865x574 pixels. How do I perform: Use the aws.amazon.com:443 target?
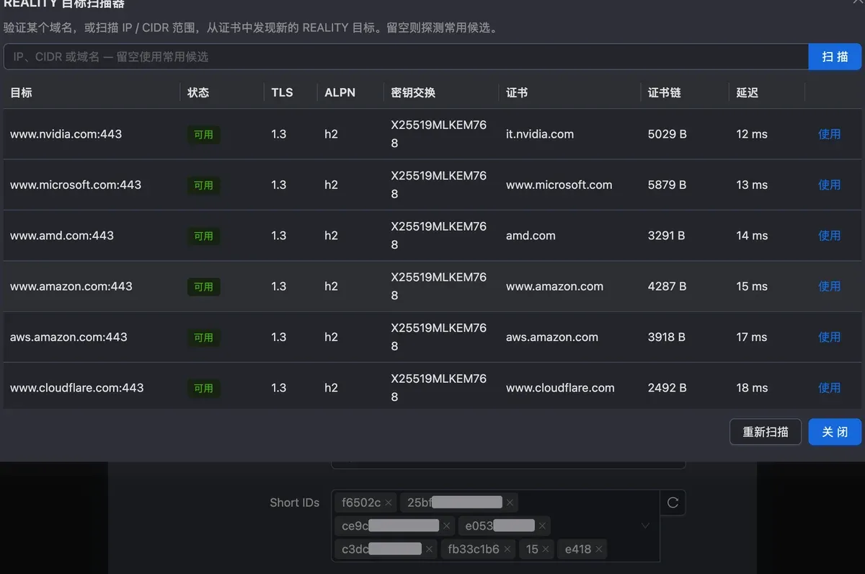tap(830, 337)
